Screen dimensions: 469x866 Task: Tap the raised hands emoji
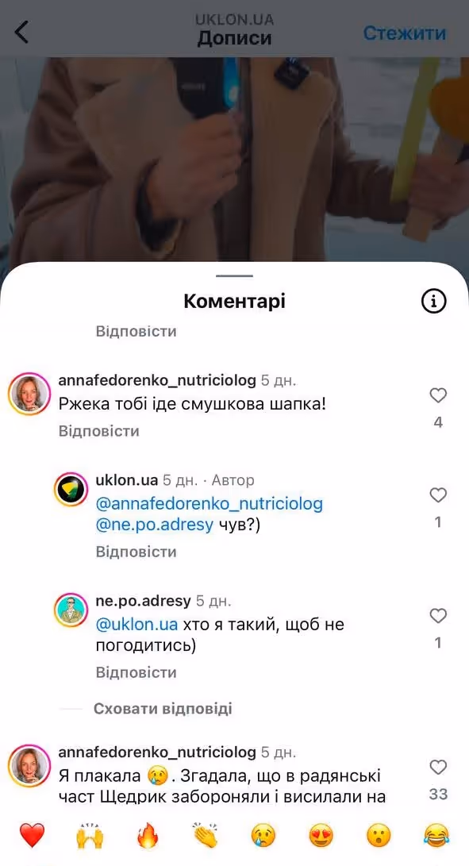[x=90, y=835]
